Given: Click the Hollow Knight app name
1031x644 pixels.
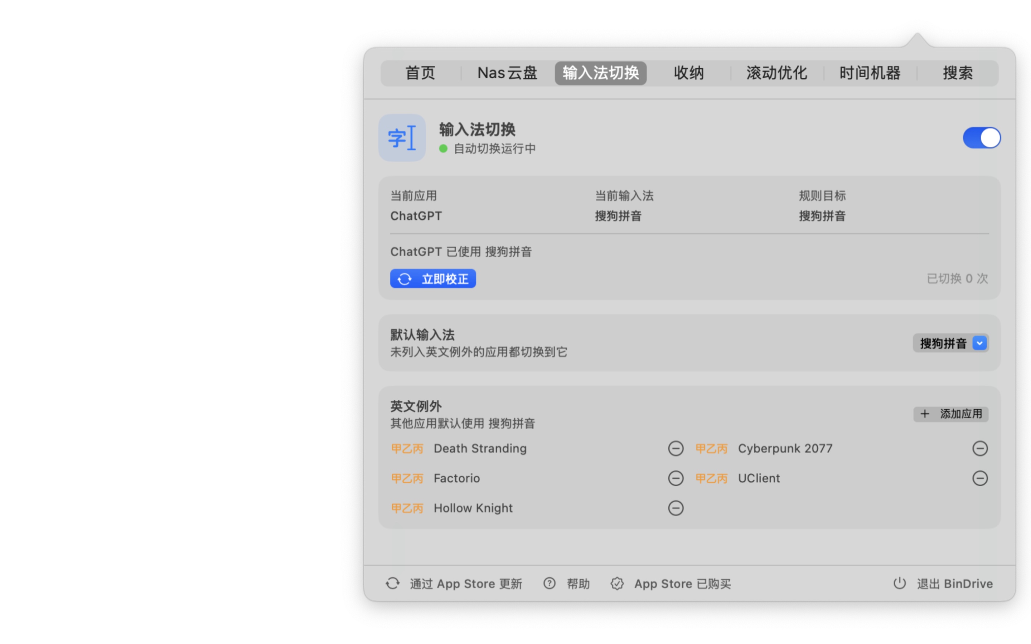Looking at the screenshot, I should [473, 508].
